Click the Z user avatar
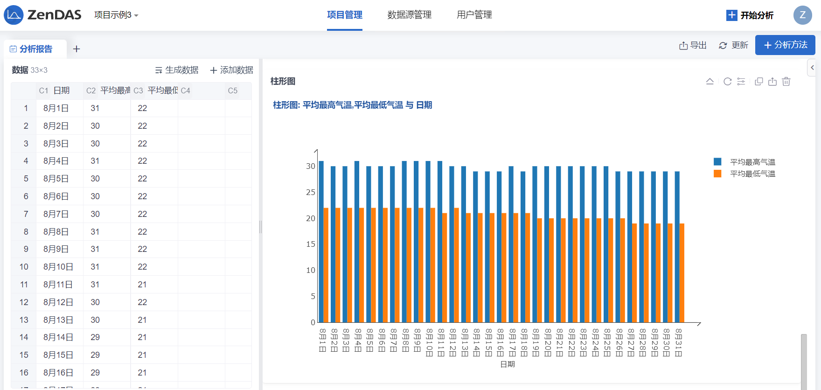Screen dimensions: 821x390 [x=802, y=15]
